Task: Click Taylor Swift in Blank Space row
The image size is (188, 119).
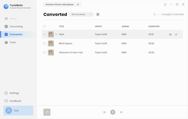Action: pos(101,43)
